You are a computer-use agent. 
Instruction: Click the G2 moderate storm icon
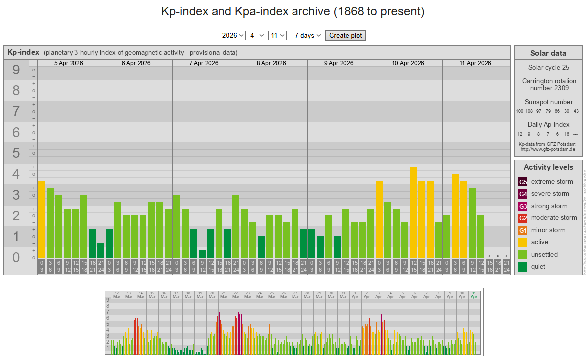coord(523,218)
